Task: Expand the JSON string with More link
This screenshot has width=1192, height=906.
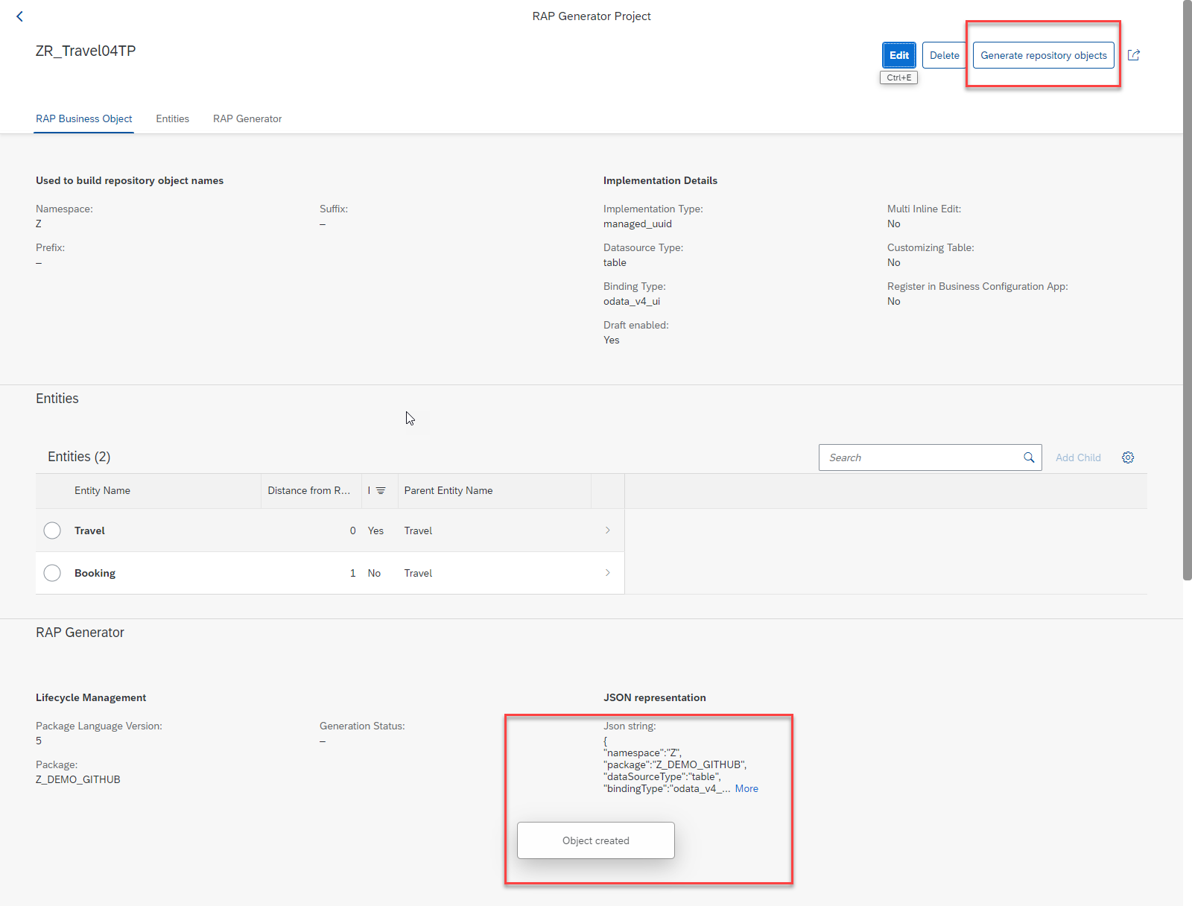Action: pyautogui.click(x=746, y=789)
